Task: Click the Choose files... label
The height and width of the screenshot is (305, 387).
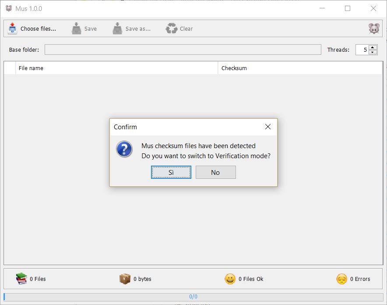Action: coord(38,28)
